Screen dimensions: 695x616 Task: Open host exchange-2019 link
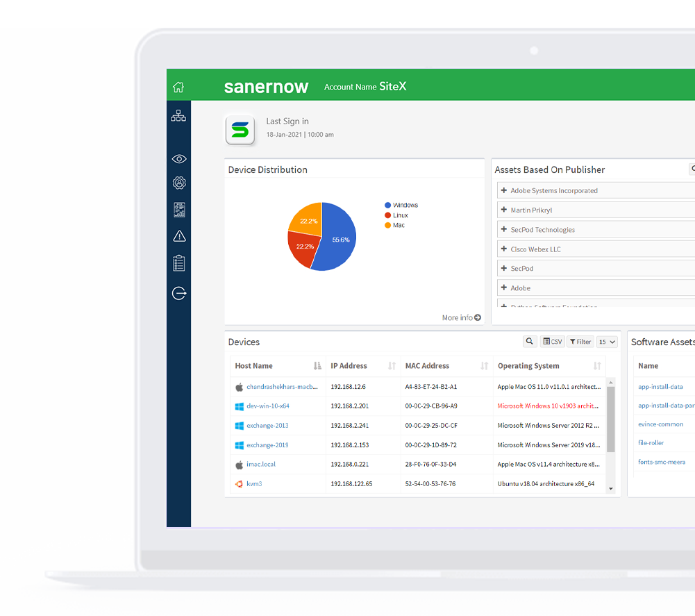[267, 445]
